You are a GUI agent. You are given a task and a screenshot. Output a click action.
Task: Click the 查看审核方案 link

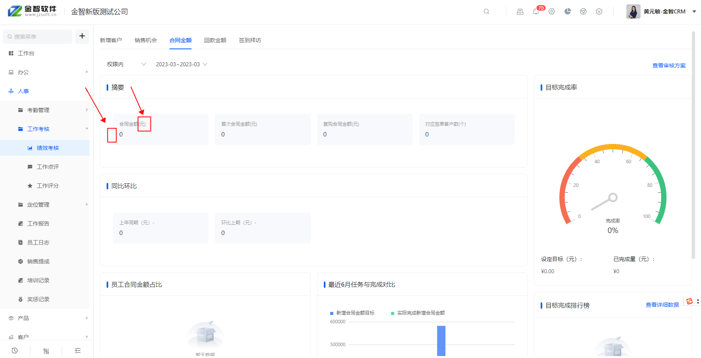[669, 65]
